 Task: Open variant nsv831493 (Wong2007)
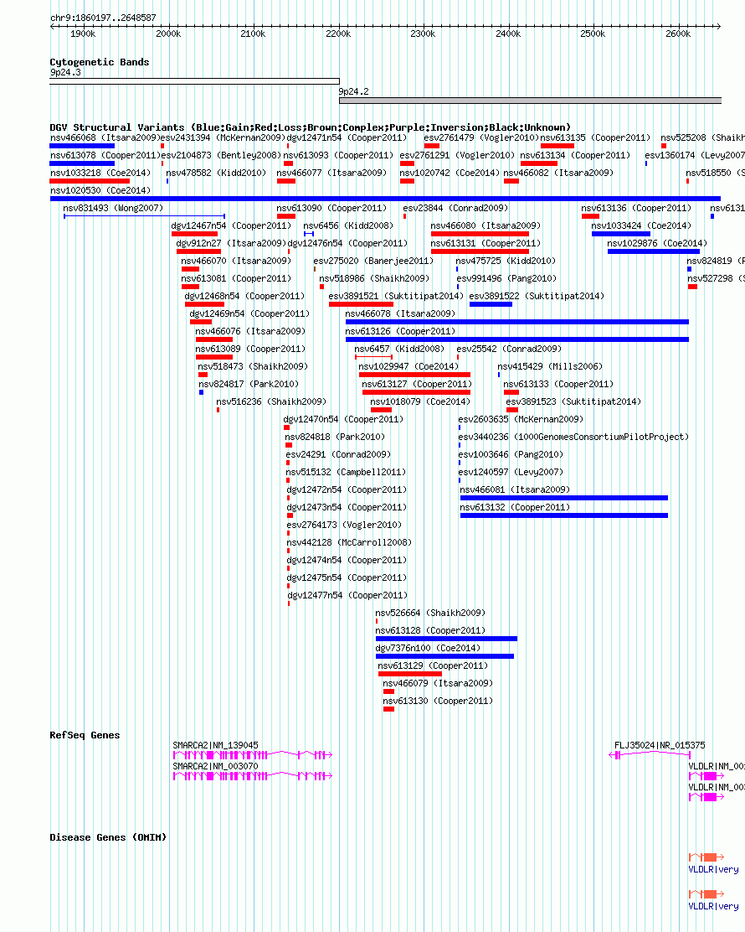(x=113, y=208)
